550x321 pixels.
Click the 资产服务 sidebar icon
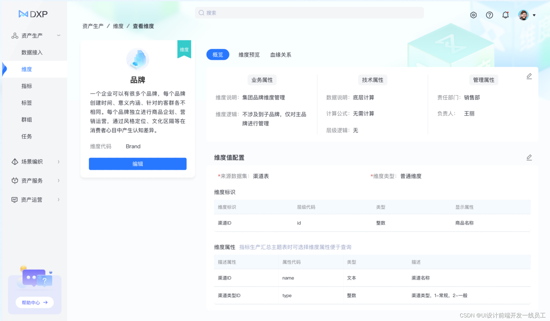click(x=15, y=181)
